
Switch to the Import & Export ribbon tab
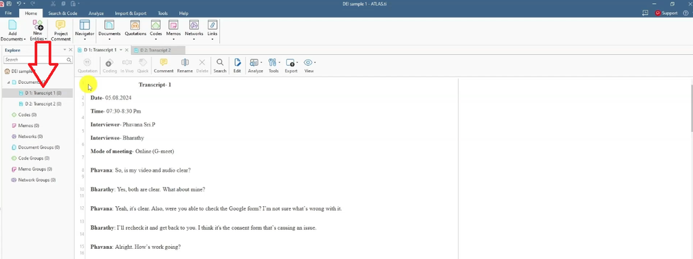tap(131, 14)
